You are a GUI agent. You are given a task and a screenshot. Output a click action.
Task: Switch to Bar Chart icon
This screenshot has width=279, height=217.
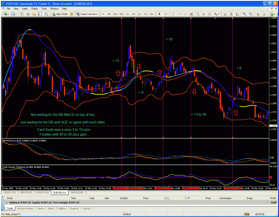point(225,14)
